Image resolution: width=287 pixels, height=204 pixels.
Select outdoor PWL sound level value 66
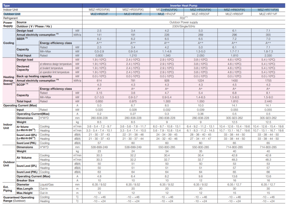pos(268,172)
